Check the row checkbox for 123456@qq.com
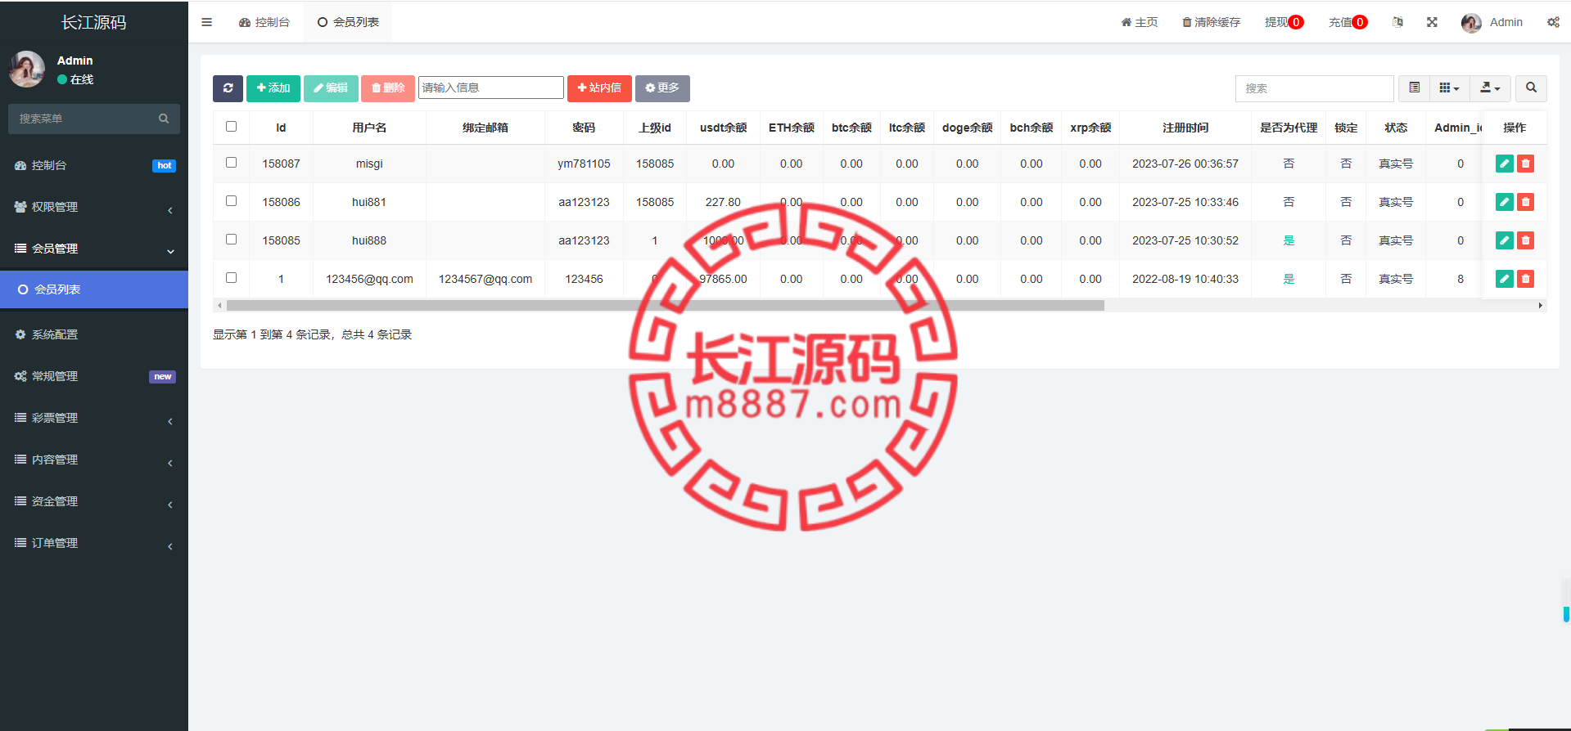The height and width of the screenshot is (731, 1571). 231,278
